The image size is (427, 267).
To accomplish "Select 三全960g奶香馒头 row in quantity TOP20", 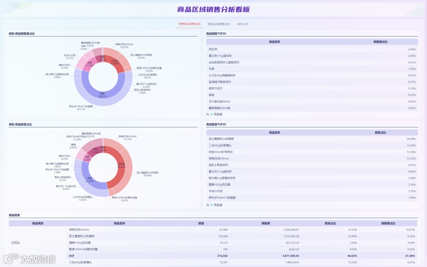I will 312,146.
